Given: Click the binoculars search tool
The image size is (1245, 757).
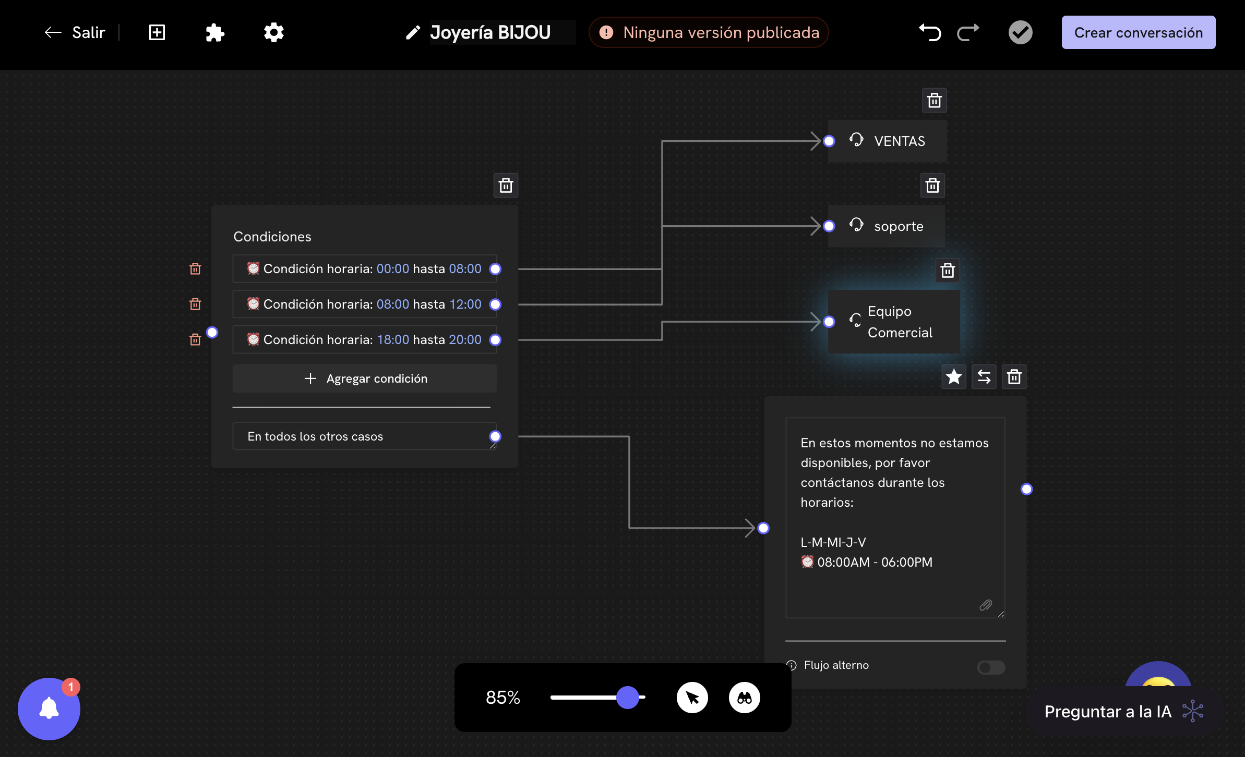Looking at the screenshot, I should pyautogui.click(x=744, y=698).
